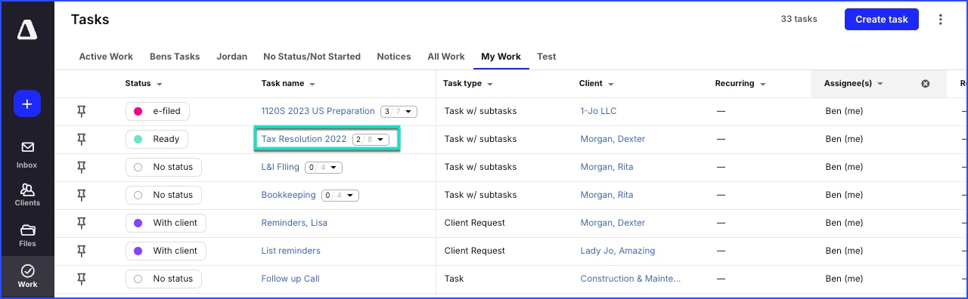Viewport: 968px width, 299px height.
Task: Click Ben (me) assignee on Follow up Call row
Action: click(844, 279)
